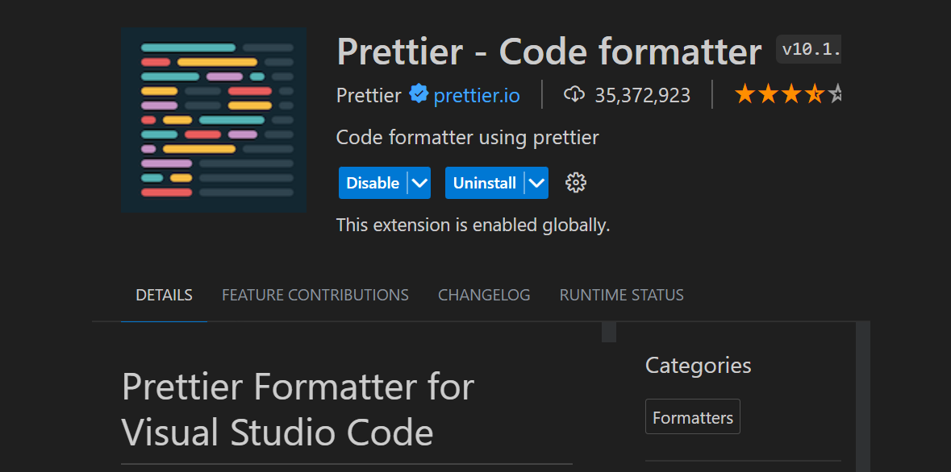Click the 'Prettier Formatter for Visual Studio Code' heading
The width and height of the screenshot is (951, 472).
click(x=298, y=410)
